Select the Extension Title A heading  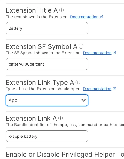click(x=32, y=10)
